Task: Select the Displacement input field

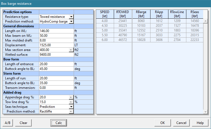Action: (56, 45)
